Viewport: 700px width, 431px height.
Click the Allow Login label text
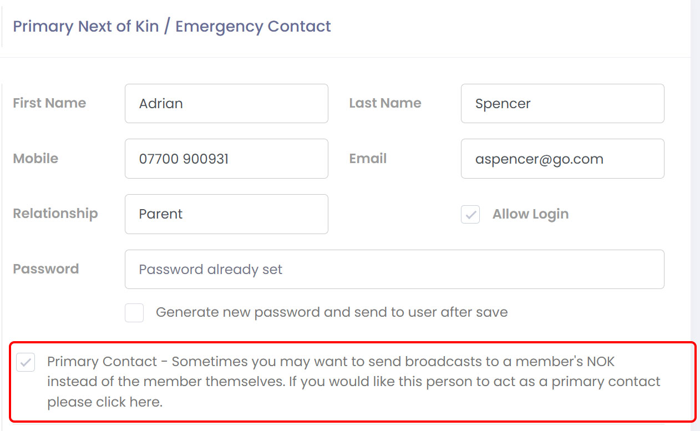530,215
